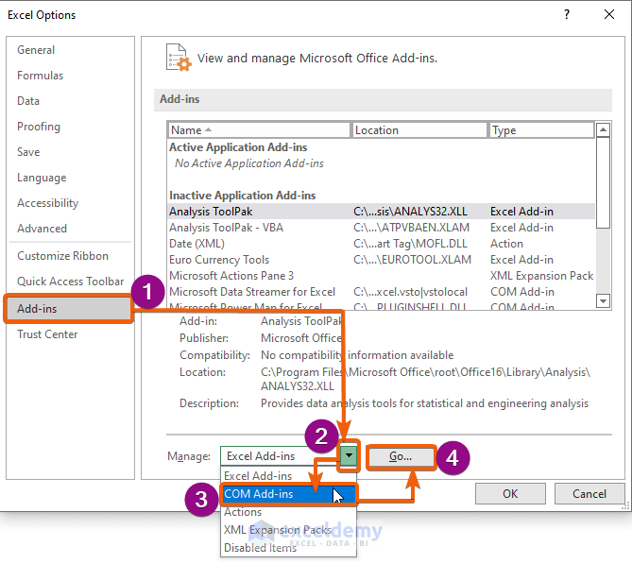Select Microsoft Actions Pane 3 row

(x=381, y=276)
